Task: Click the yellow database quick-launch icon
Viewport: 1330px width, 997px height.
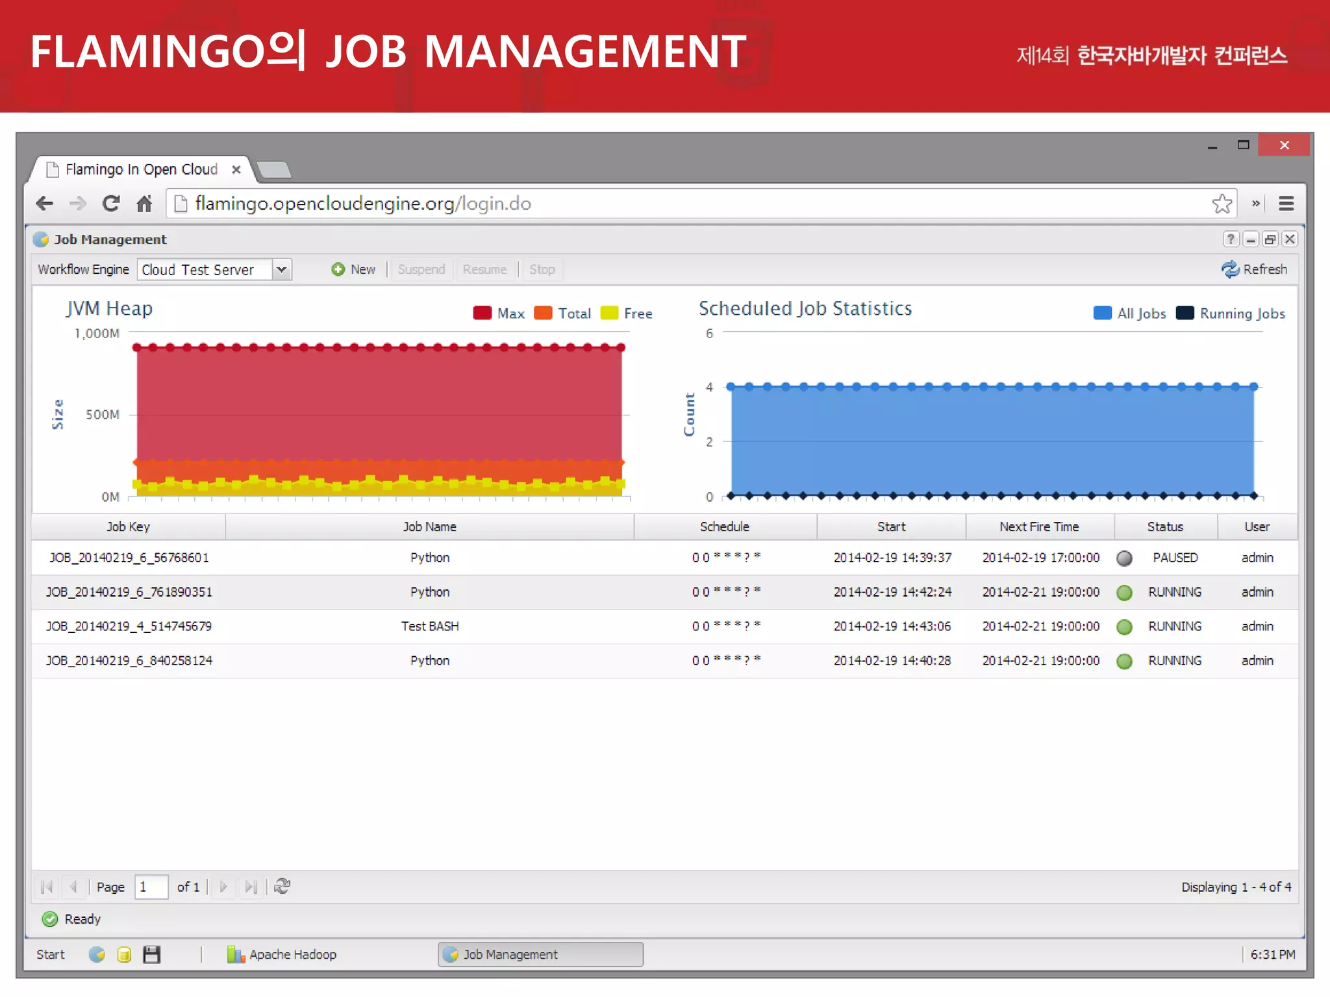Action: click(x=124, y=955)
